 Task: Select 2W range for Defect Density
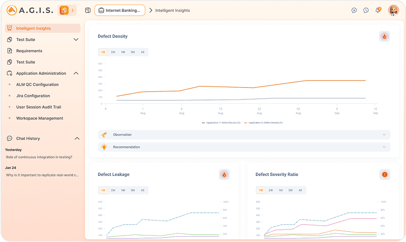tap(113, 52)
